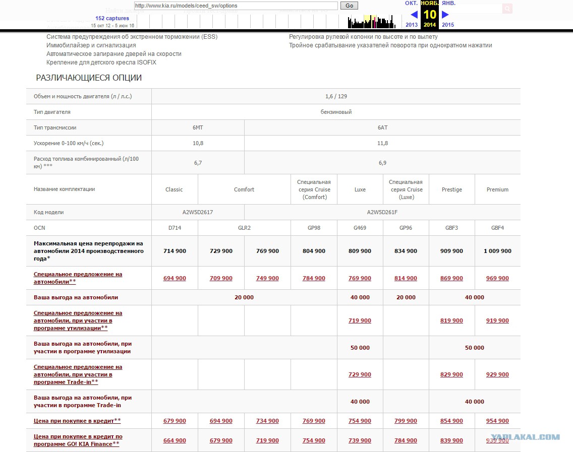Open the 152 captures link
This screenshot has height=452, width=573.
coord(112,18)
